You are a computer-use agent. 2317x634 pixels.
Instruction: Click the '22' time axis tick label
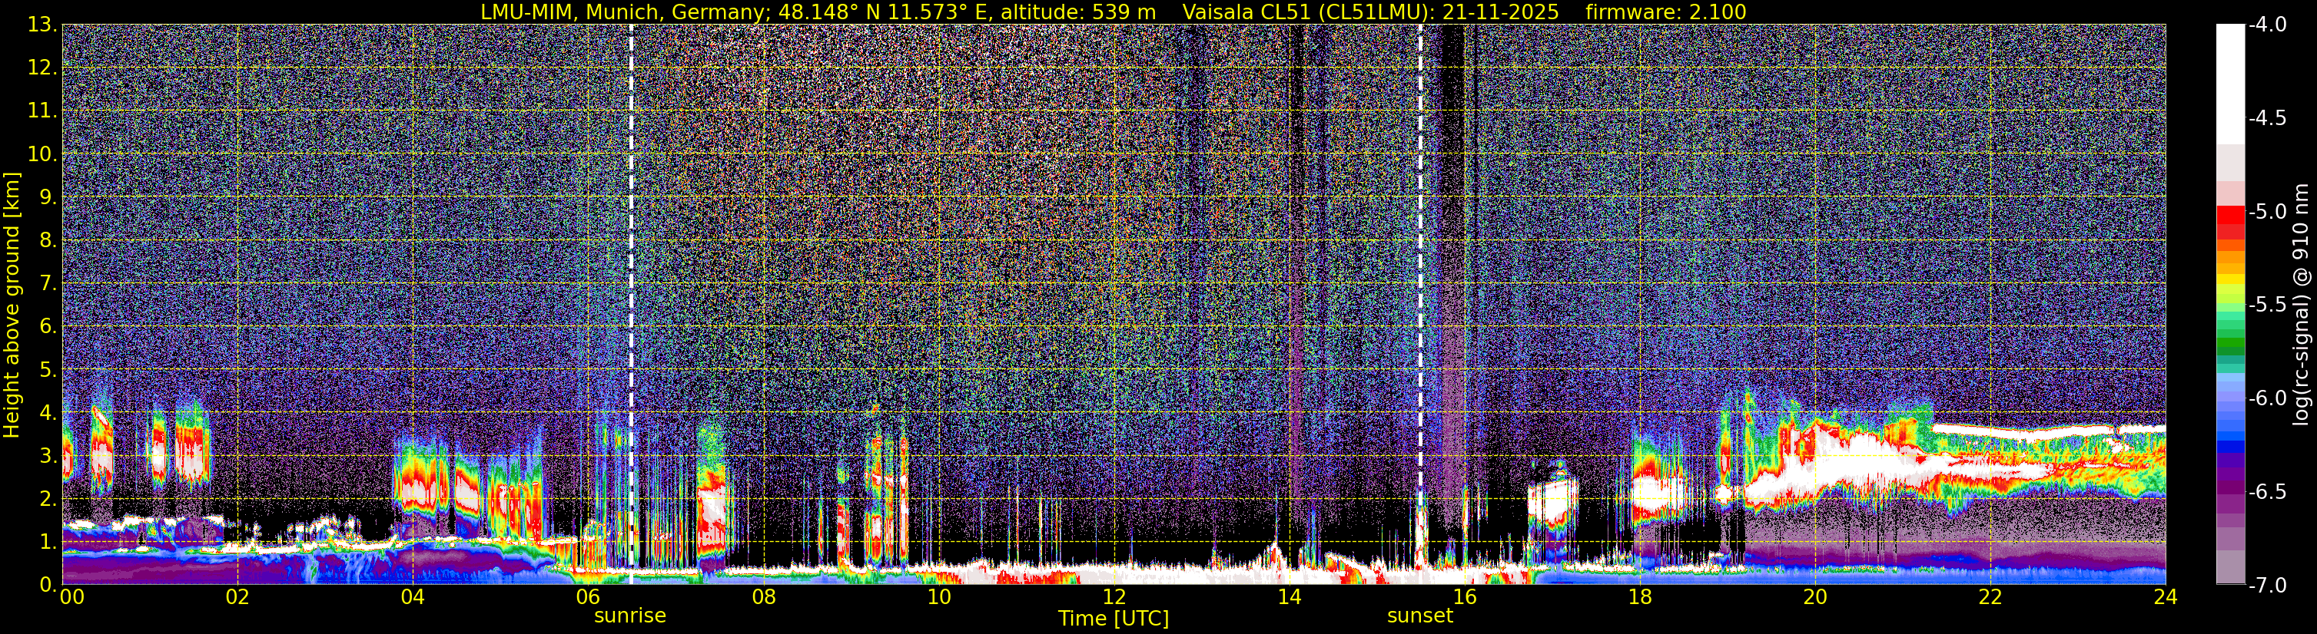(1990, 597)
